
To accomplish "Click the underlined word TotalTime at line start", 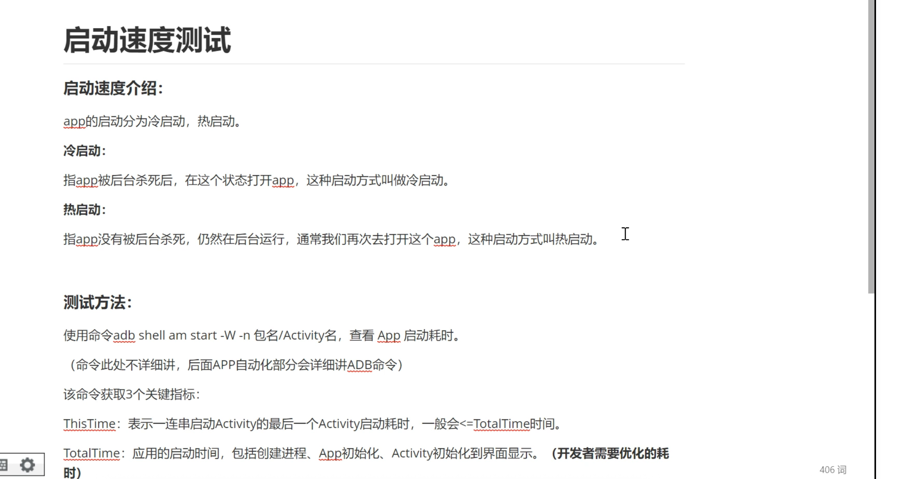I will point(91,453).
